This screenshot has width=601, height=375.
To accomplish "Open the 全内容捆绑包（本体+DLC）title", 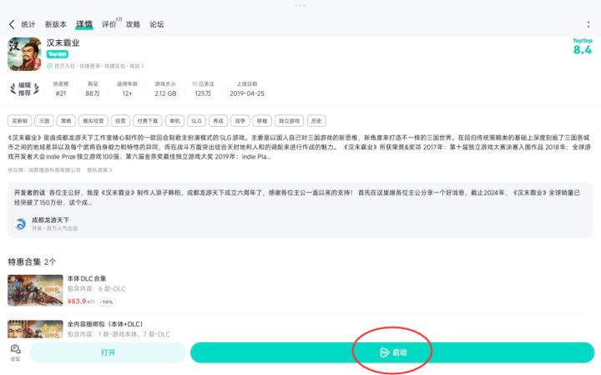I will (x=105, y=324).
